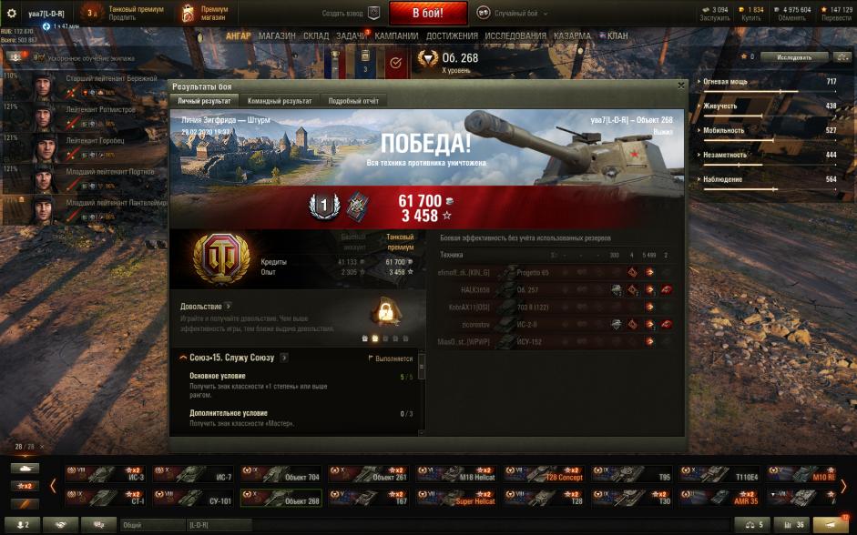Click the mission panel vertical scrollbar handle

click(422, 370)
